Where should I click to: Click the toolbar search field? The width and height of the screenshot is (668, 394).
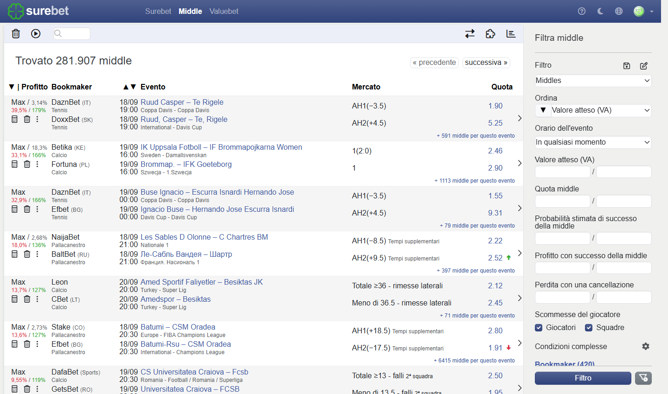click(x=72, y=33)
